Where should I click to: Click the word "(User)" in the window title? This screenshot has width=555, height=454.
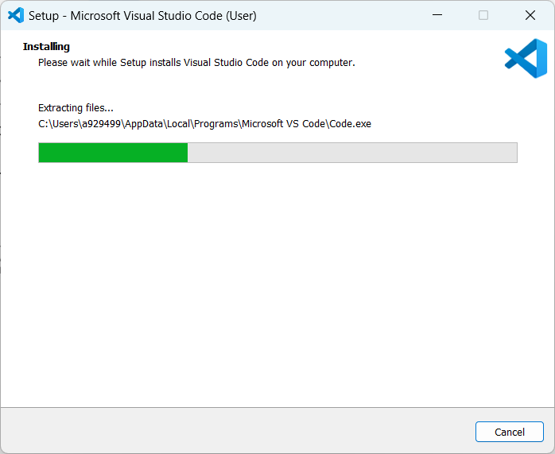(239, 15)
